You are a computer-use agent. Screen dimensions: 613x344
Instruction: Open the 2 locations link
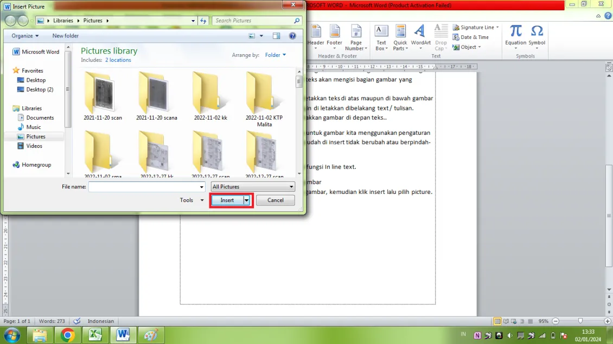(x=118, y=60)
